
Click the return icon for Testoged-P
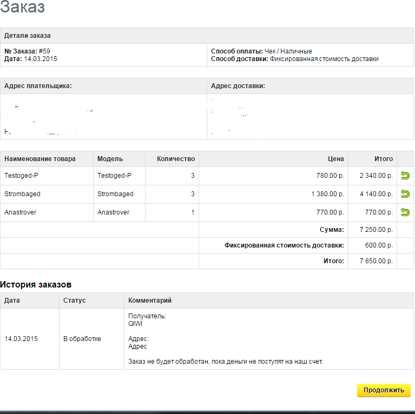click(405, 176)
